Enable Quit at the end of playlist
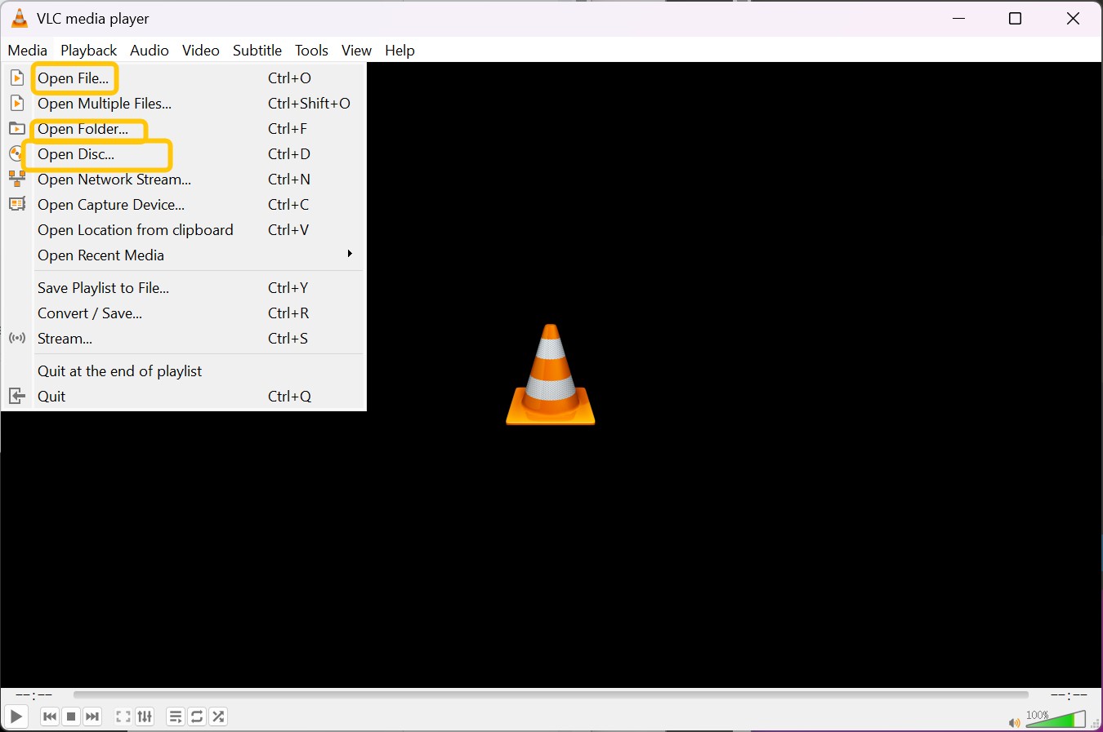 [119, 370]
